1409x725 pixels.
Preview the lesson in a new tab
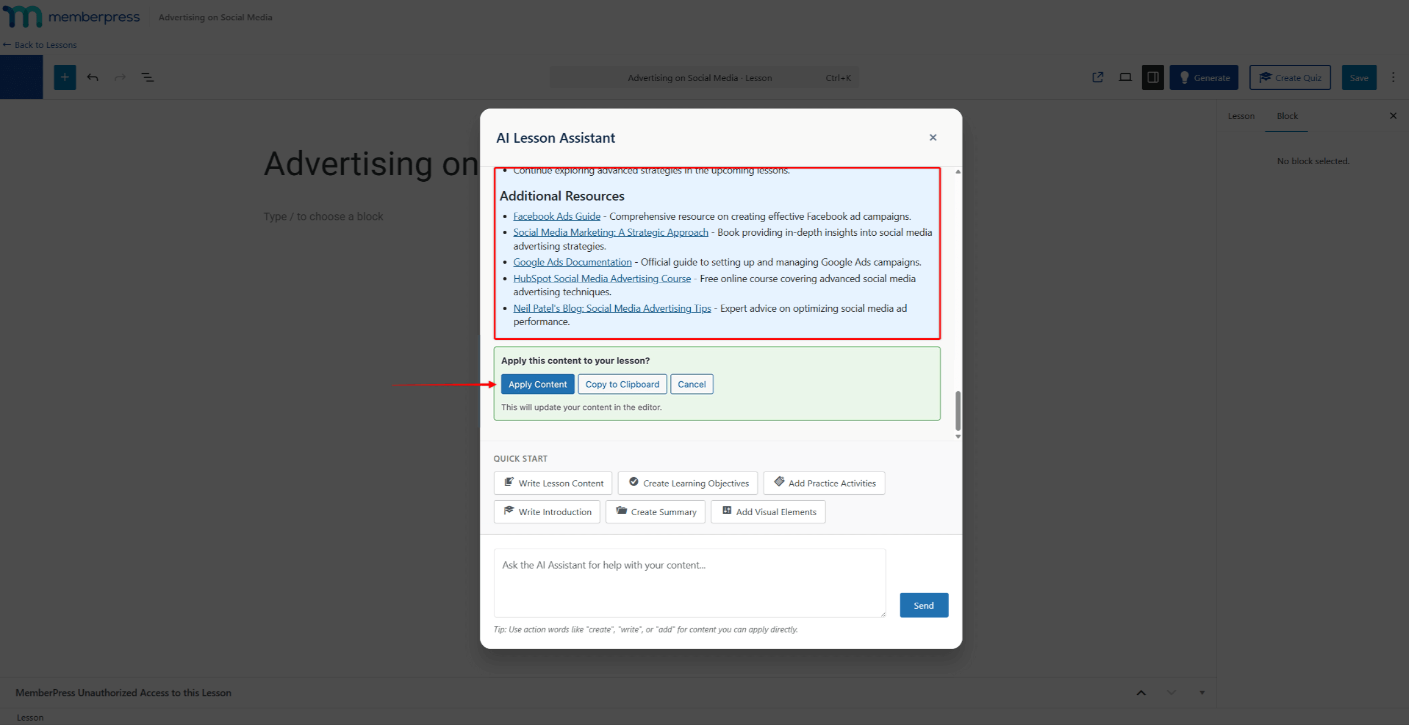pos(1098,77)
